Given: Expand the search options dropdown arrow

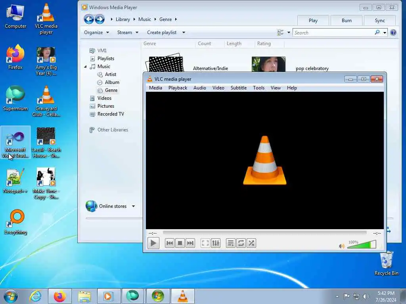Looking at the screenshot, I should pos(385,32).
